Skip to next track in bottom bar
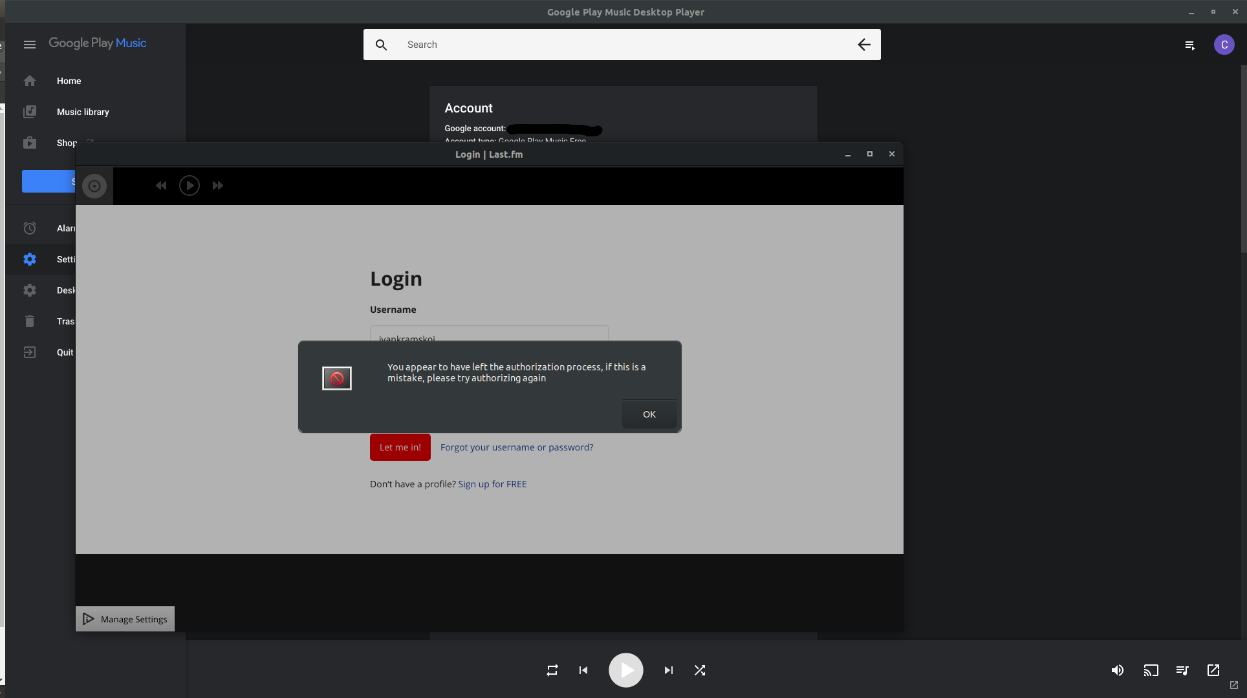This screenshot has height=698, width=1247. (668, 670)
